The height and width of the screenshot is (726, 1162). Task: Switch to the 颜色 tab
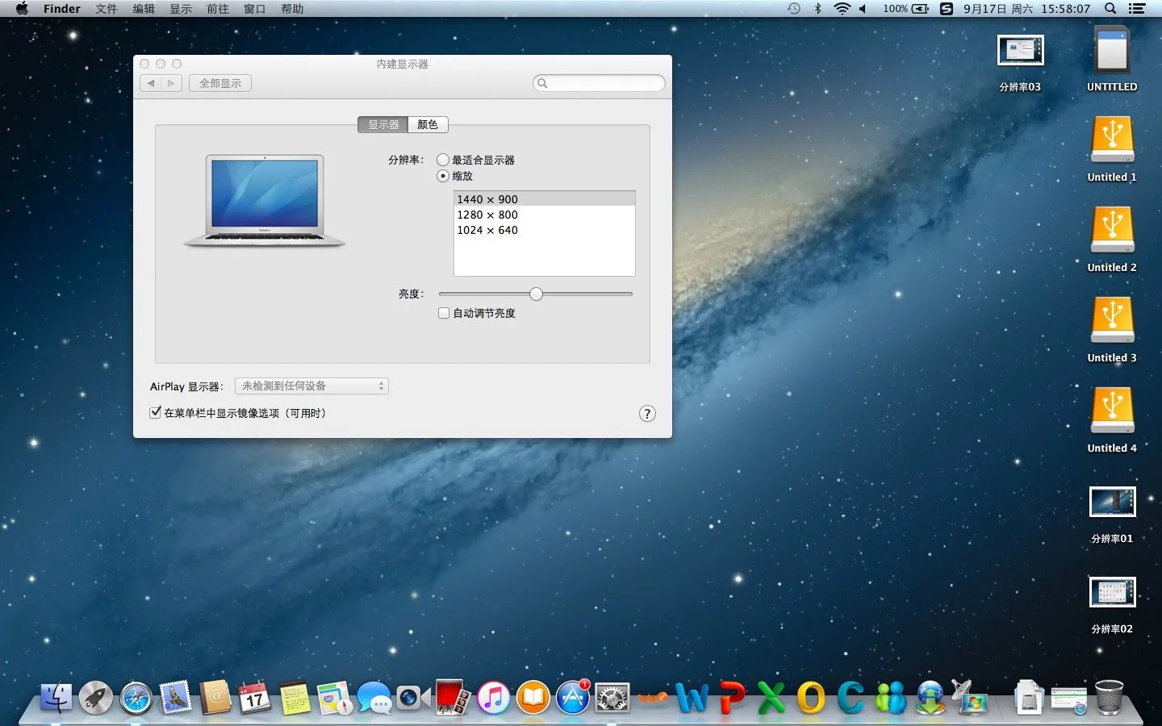428,125
